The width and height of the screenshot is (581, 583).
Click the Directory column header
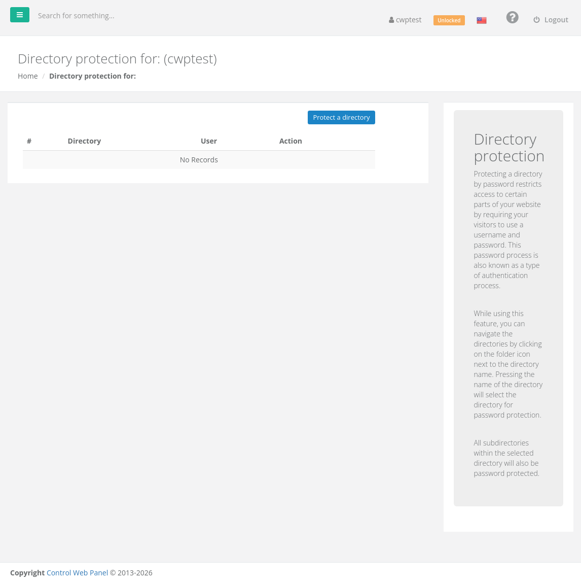point(84,141)
